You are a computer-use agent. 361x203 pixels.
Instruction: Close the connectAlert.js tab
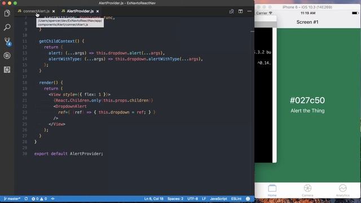coord(54,11)
